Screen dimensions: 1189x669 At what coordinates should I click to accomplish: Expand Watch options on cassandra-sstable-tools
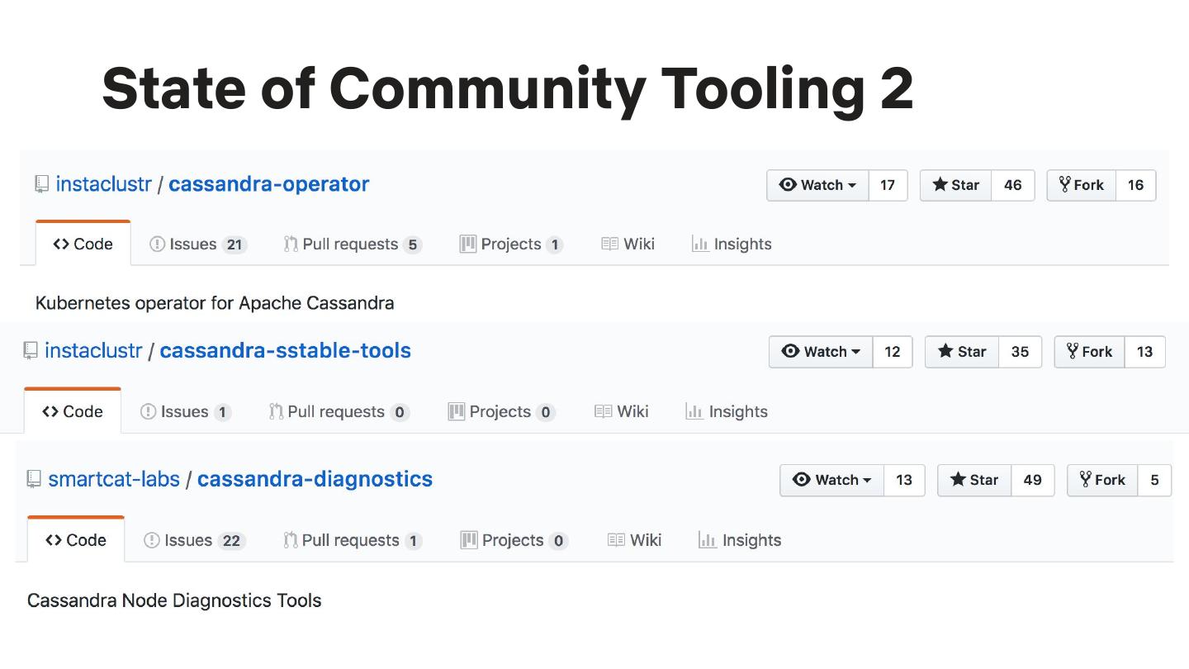pyautogui.click(x=820, y=352)
